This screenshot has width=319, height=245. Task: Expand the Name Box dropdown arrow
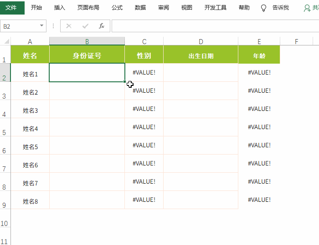click(41, 25)
